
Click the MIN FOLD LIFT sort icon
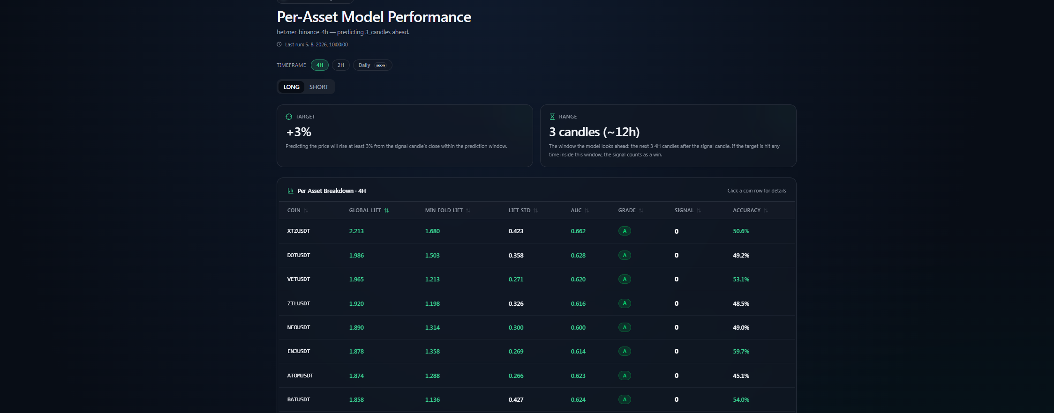pyautogui.click(x=468, y=210)
